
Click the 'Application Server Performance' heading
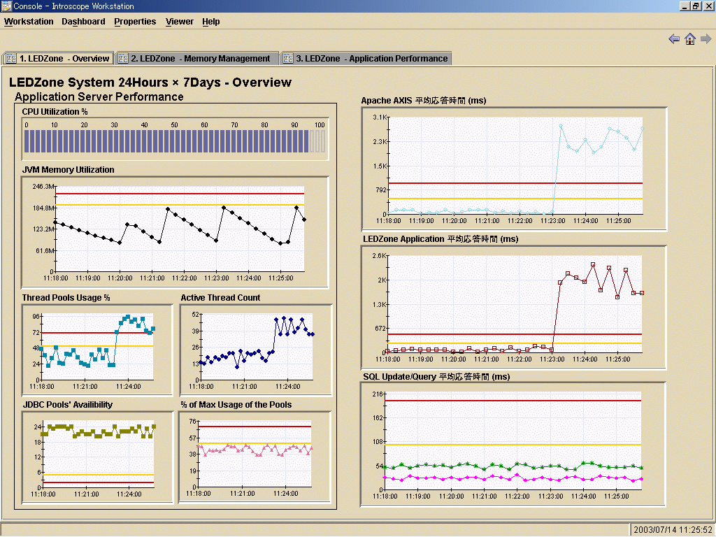99,96
